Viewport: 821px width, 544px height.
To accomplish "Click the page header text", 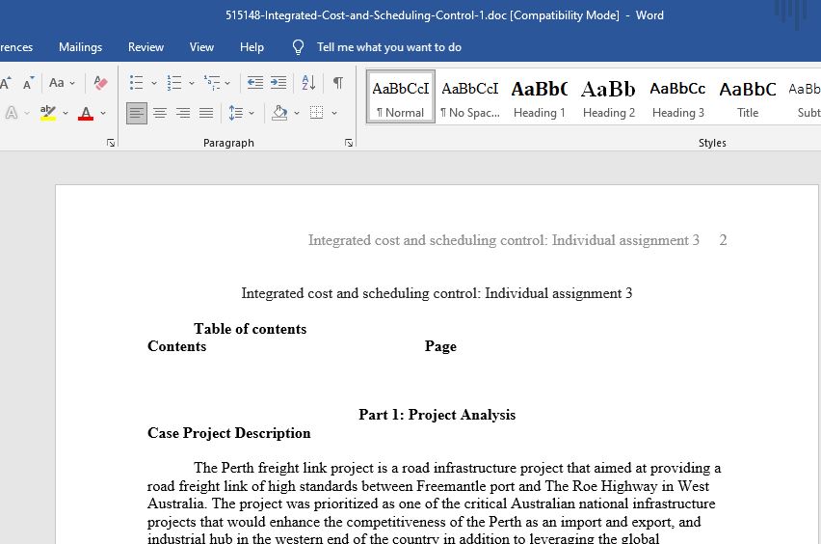I will pyautogui.click(x=504, y=240).
